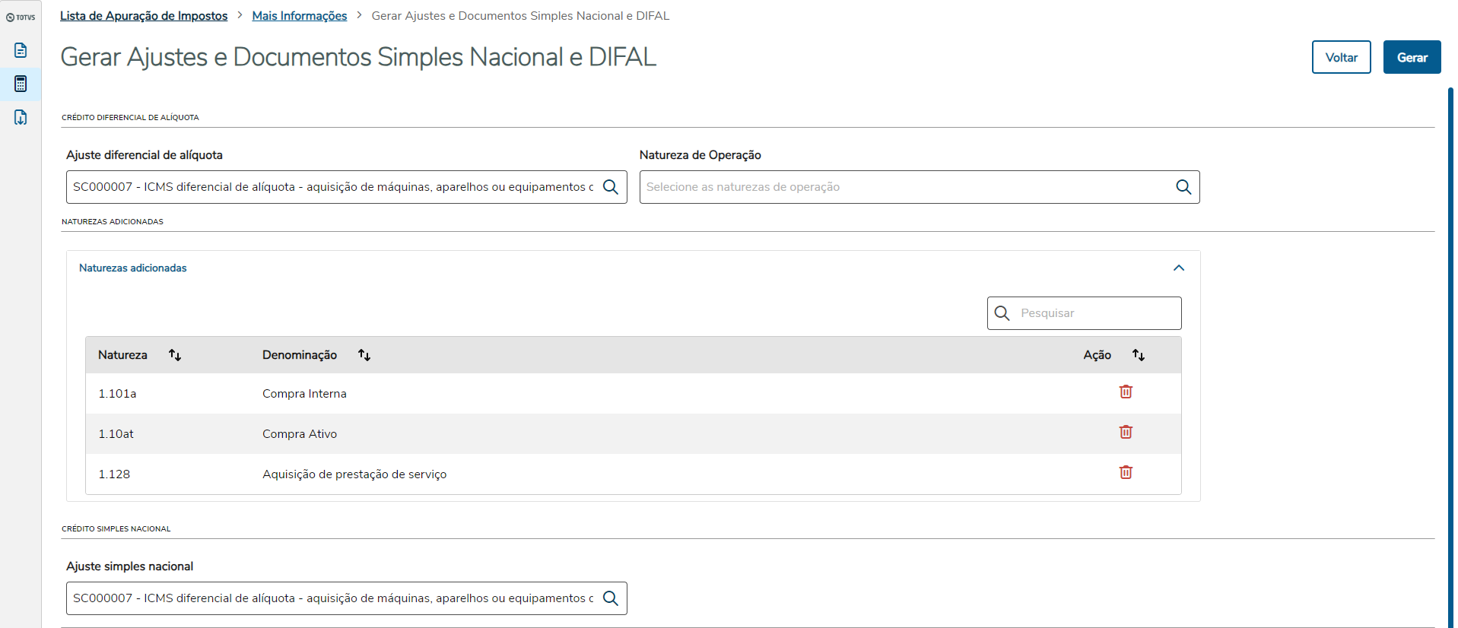Open the calculator sidebar icon
The image size is (1458, 628).
21,84
